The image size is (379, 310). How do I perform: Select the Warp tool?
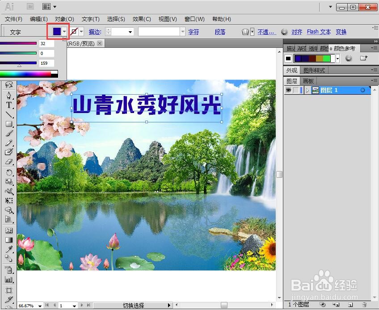[x=9, y=191]
